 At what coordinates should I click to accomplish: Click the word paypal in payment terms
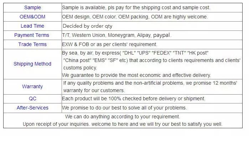coord(161,35)
